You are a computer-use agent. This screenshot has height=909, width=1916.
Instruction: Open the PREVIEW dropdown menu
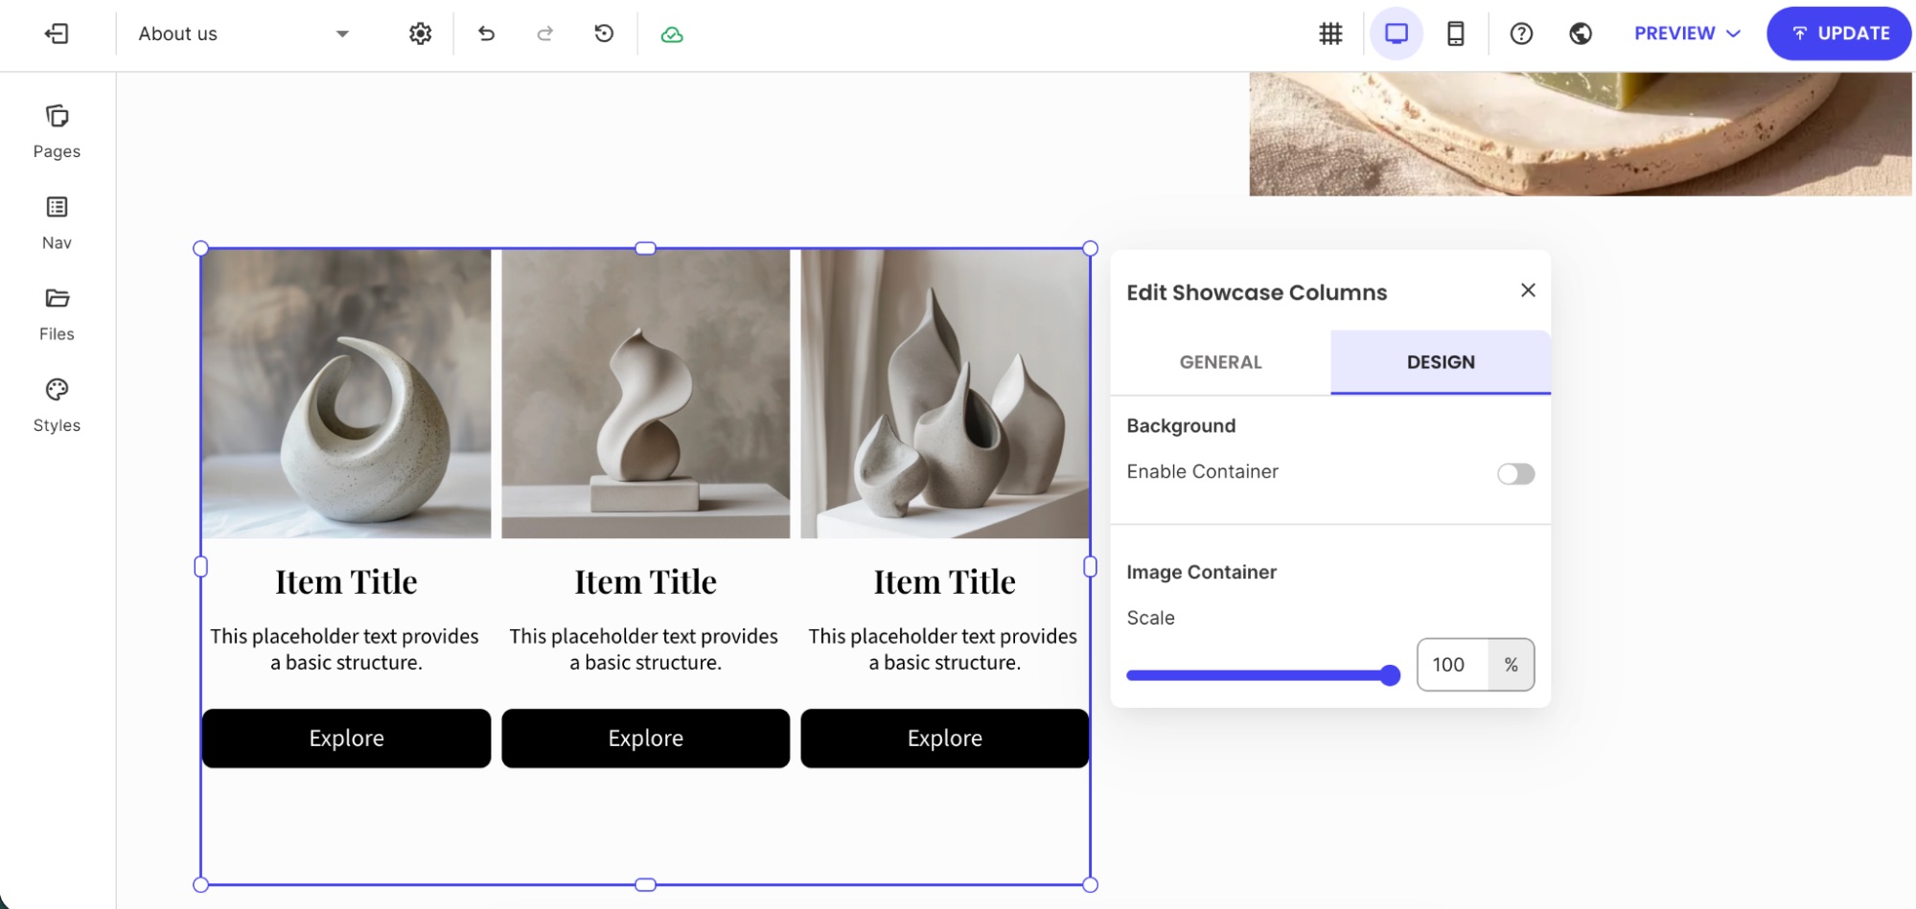(x=1687, y=34)
